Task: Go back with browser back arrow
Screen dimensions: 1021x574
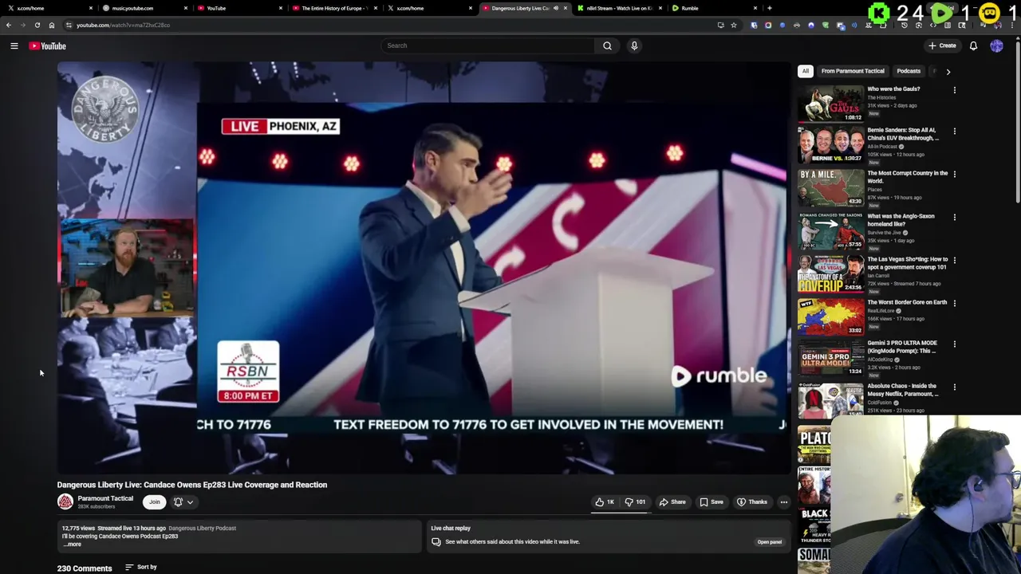Action: tap(9, 25)
